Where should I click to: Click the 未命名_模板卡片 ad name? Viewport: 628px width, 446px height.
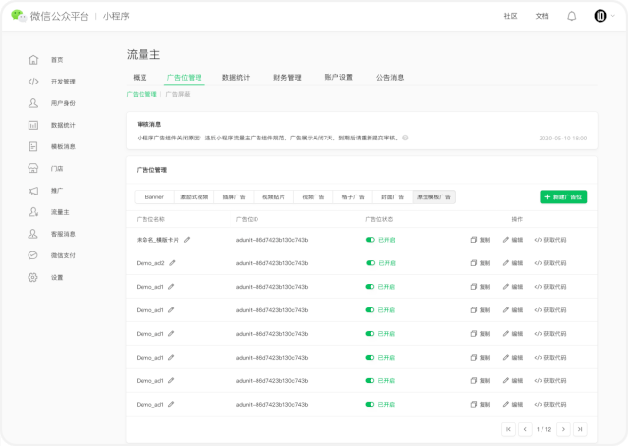click(157, 240)
